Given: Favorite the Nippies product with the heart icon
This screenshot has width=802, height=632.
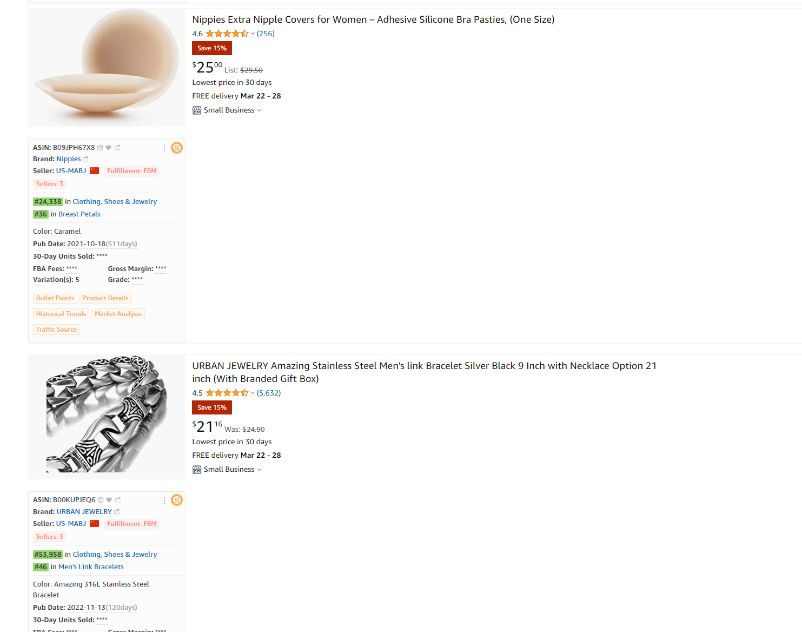Looking at the screenshot, I should pyautogui.click(x=109, y=148).
